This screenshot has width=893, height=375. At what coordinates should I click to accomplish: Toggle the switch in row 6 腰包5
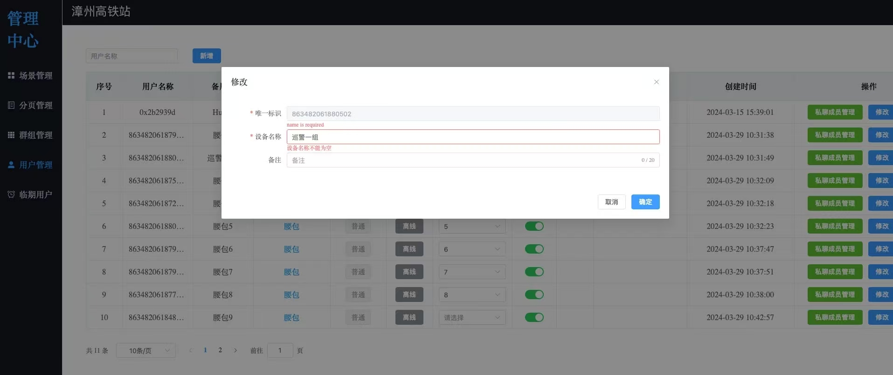[x=534, y=226]
